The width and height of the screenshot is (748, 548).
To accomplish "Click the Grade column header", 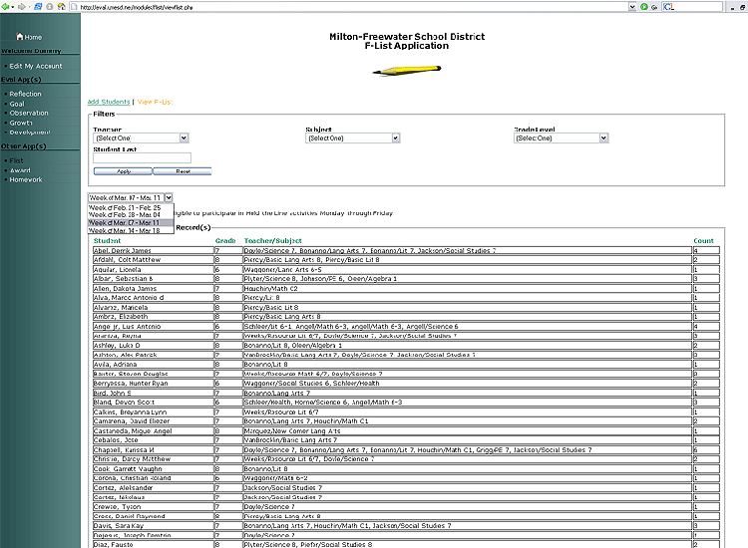I will [225, 241].
